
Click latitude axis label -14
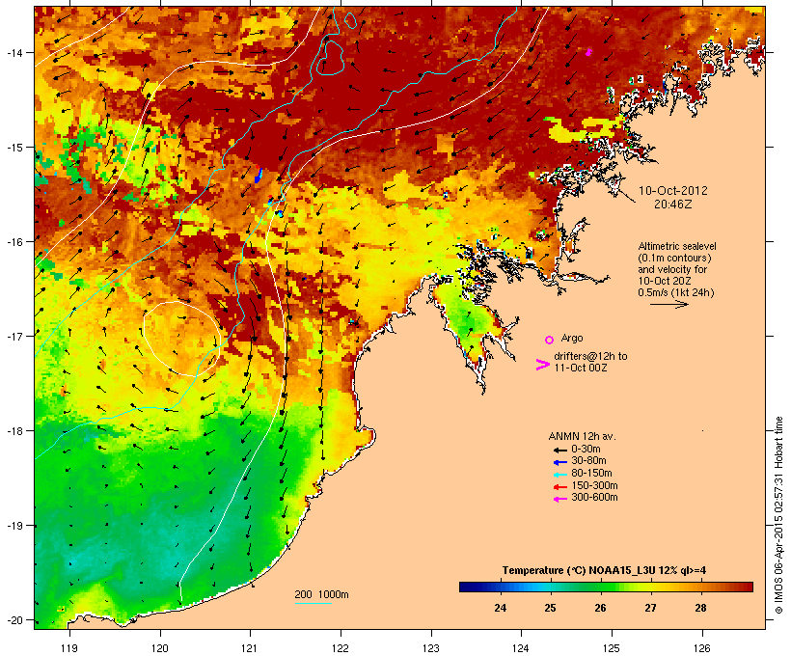[14, 52]
